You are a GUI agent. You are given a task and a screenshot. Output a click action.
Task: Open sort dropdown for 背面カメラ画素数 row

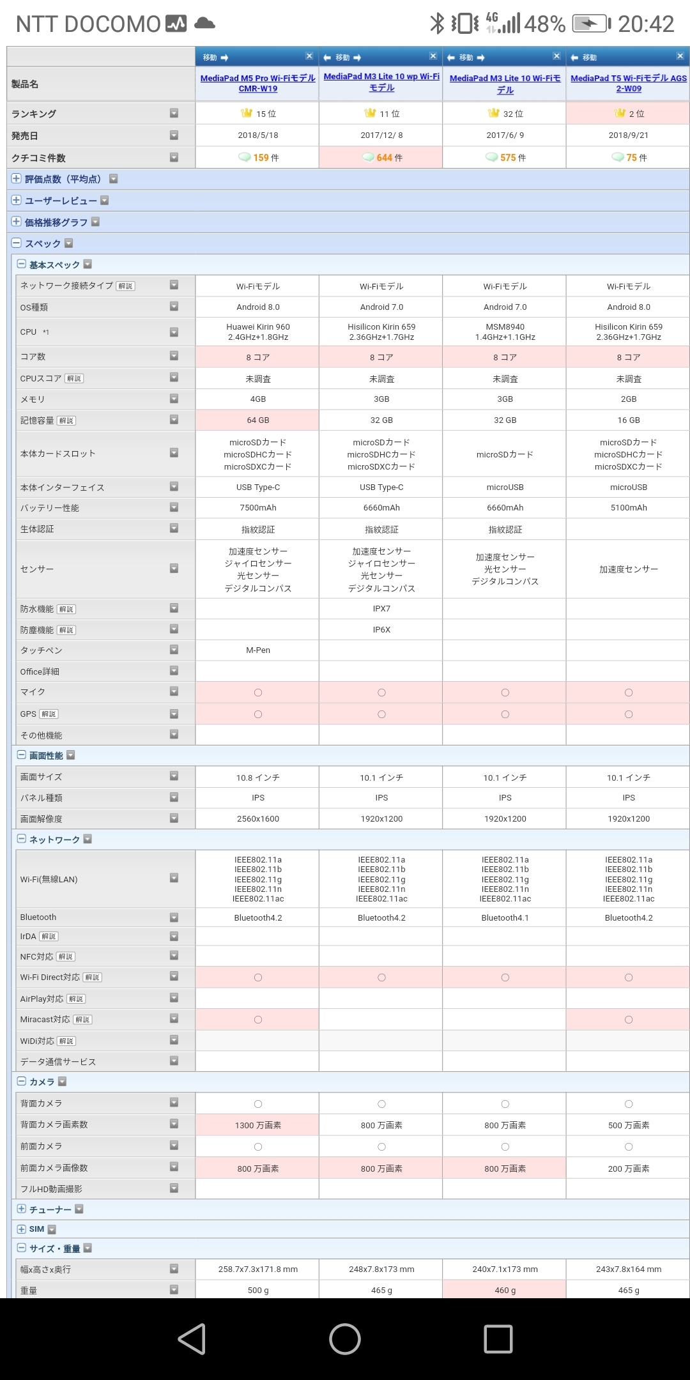click(174, 1124)
